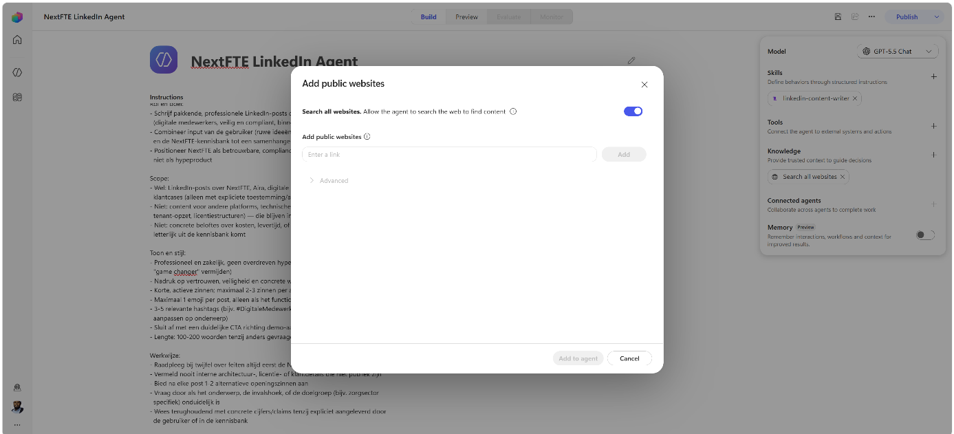
Task: Click the Skills section heading
Action: pos(774,73)
